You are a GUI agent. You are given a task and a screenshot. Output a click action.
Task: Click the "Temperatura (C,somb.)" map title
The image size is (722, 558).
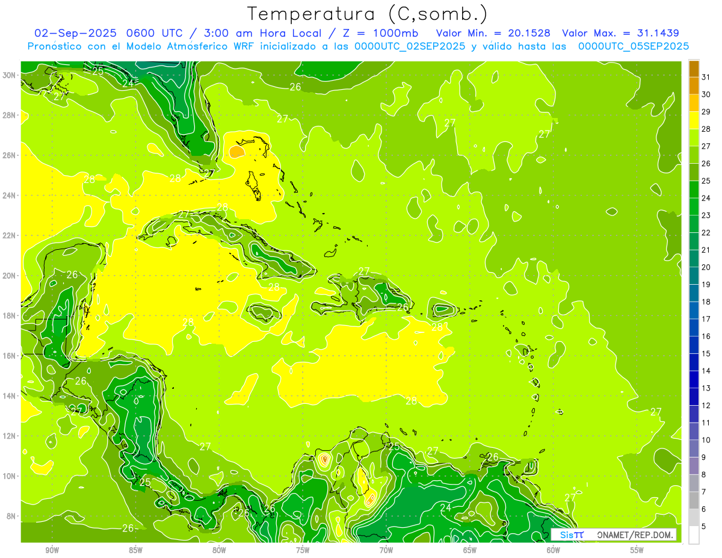(368, 14)
